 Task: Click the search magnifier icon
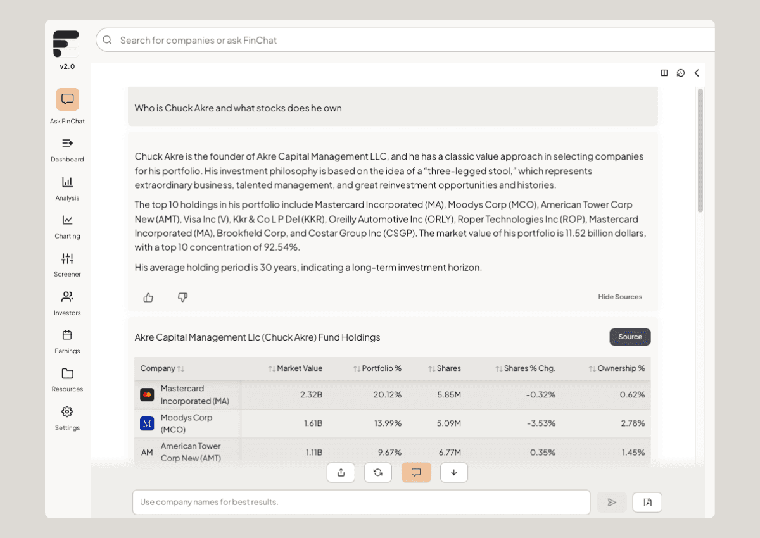tap(108, 40)
